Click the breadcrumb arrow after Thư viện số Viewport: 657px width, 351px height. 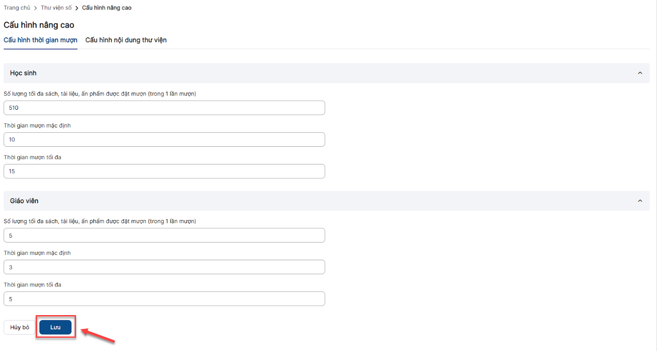(x=77, y=8)
